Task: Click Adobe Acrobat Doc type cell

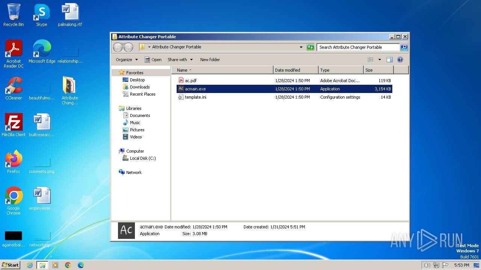Action: click(x=340, y=81)
